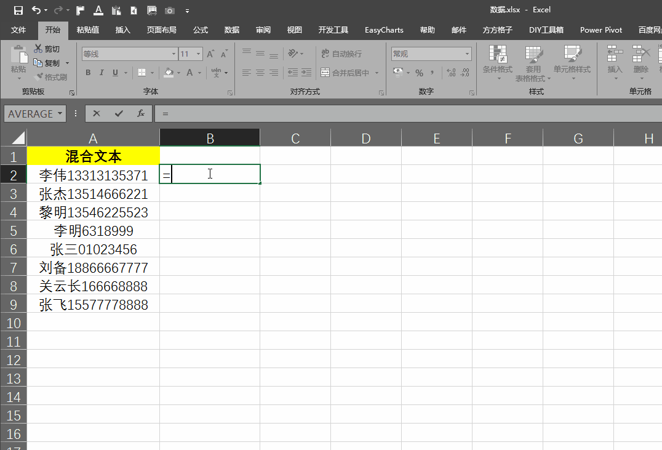Click the fill color bucket icon
Image resolution: width=662 pixels, height=450 pixels.
[169, 73]
